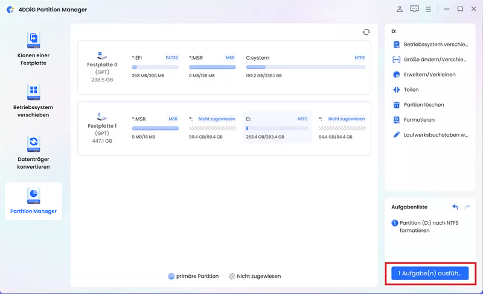The height and width of the screenshot is (294, 483).
Task: Undo the last task with the undo arrow
Action: [455, 207]
